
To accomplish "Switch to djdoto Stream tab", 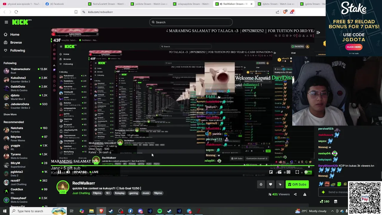I will pyautogui.click(x=276, y=4).
